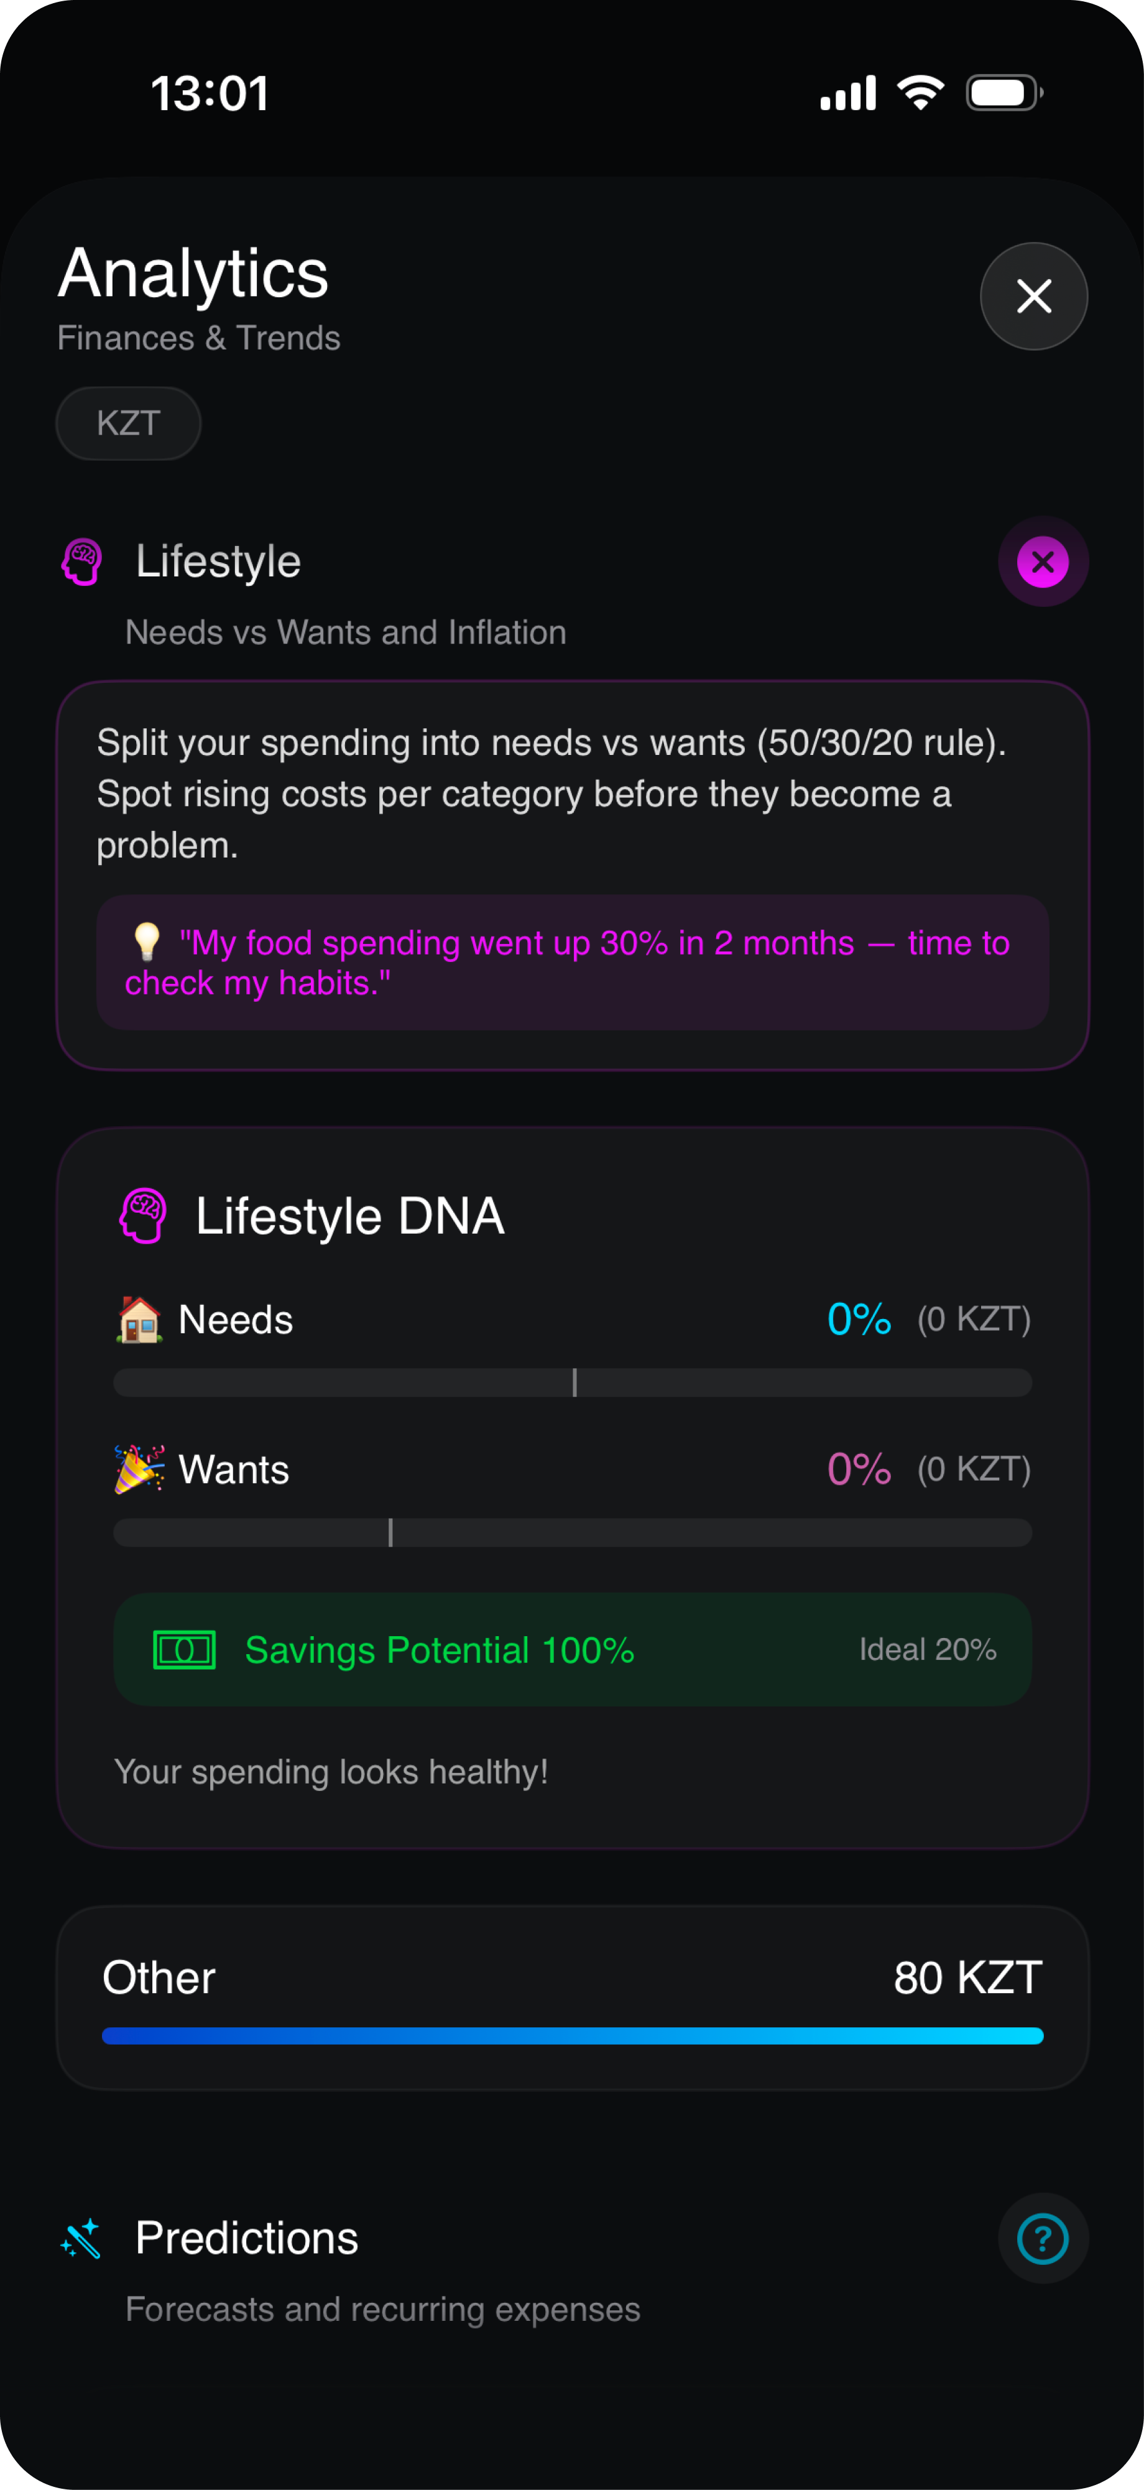Screen dimensions: 1144x2490
Task: Tap the Needs 0% percentage value
Action: 859,1320
